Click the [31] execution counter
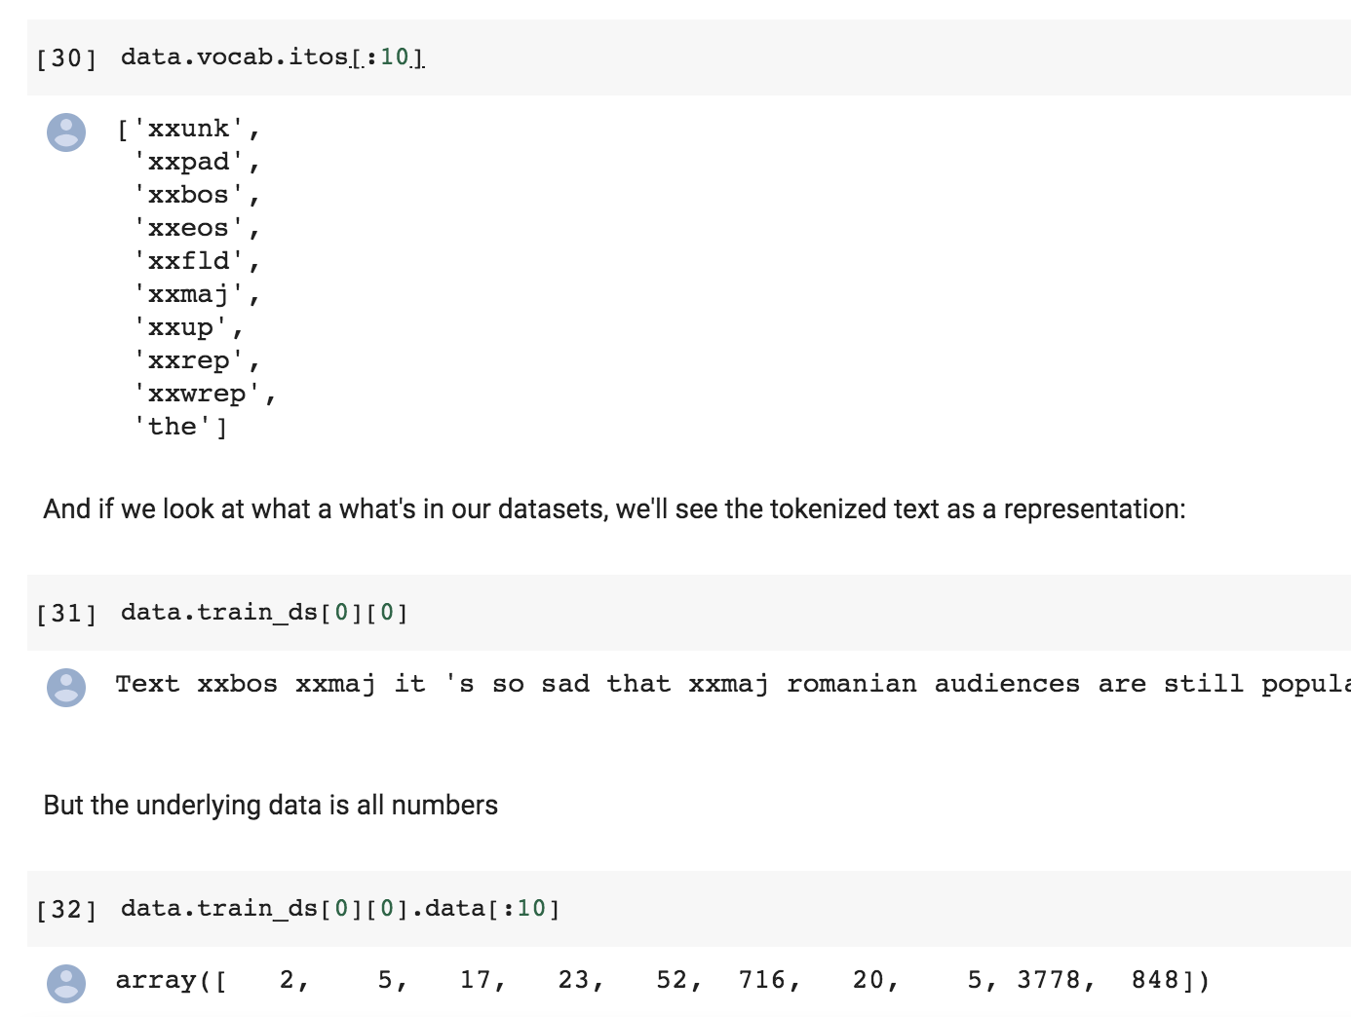The height and width of the screenshot is (1017, 1351). [67, 614]
